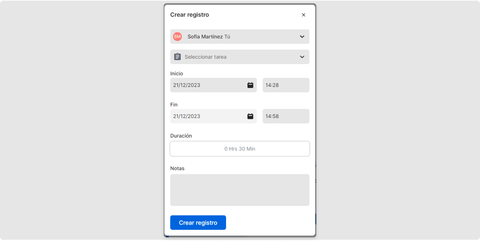Open the Inicio calendar picker icon
Image resolution: width=480 pixels, height=243 pixels.
(250, 85)
